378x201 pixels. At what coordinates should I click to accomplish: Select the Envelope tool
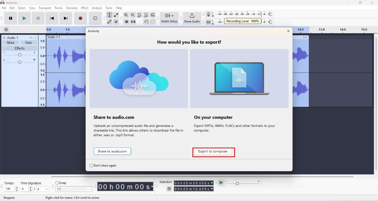116,15
